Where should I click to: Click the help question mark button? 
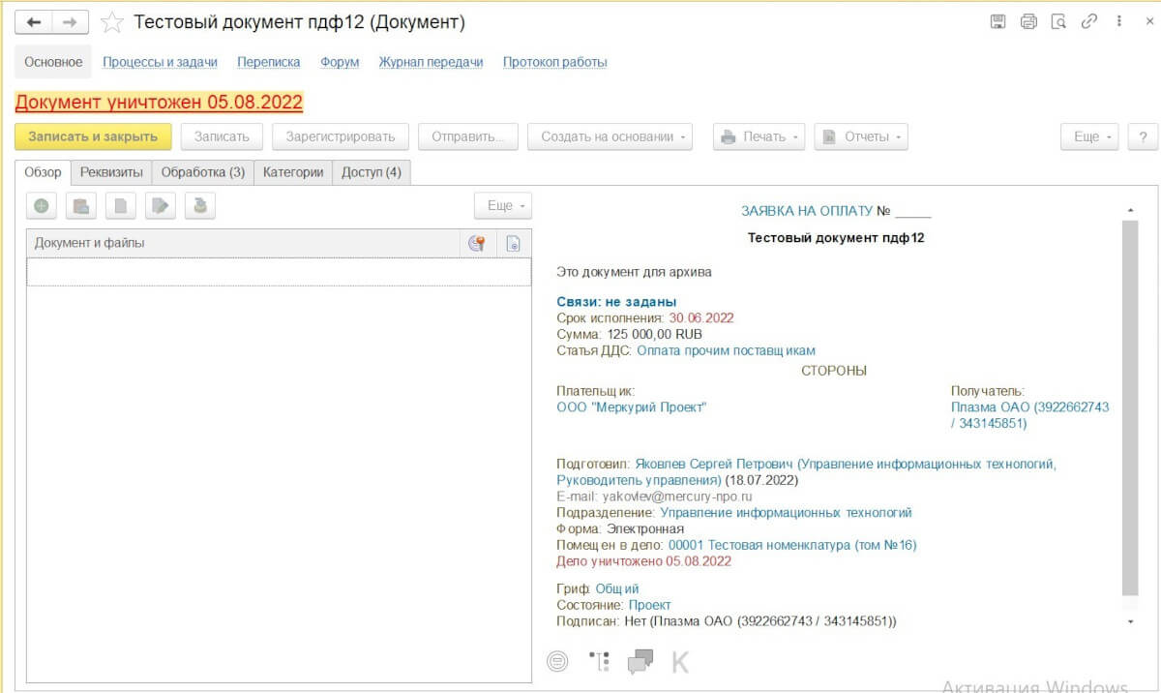pos(1143,136)
